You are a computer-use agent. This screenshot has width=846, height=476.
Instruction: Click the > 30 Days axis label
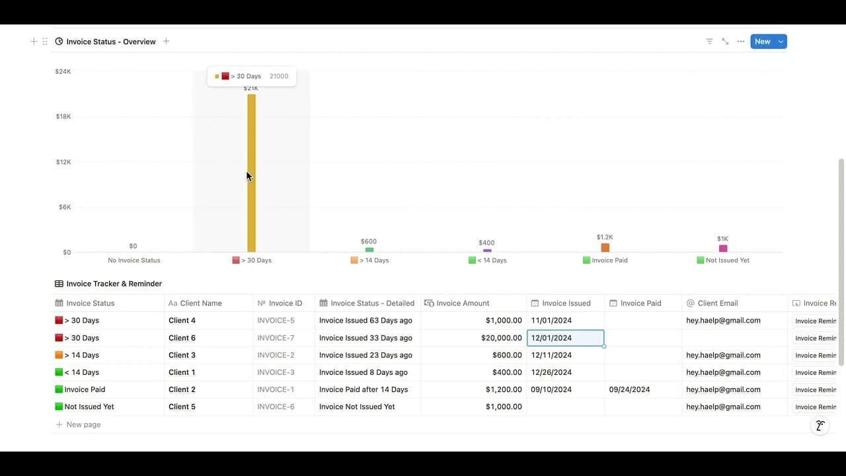(252, 260)
